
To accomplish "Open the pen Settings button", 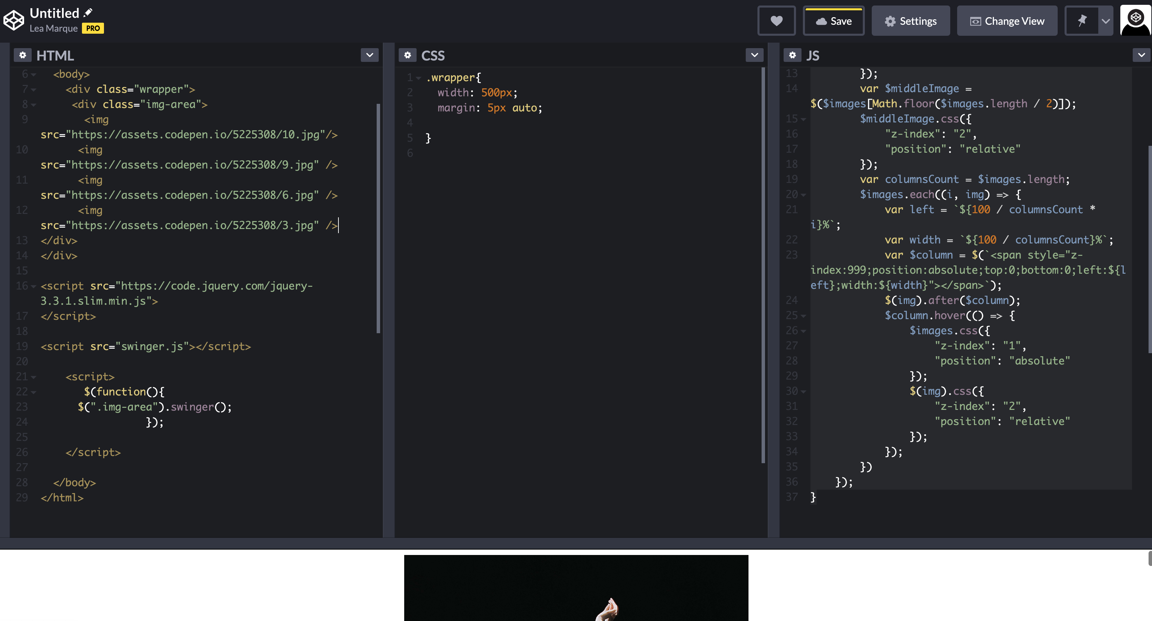I will (x=911, y=21).
